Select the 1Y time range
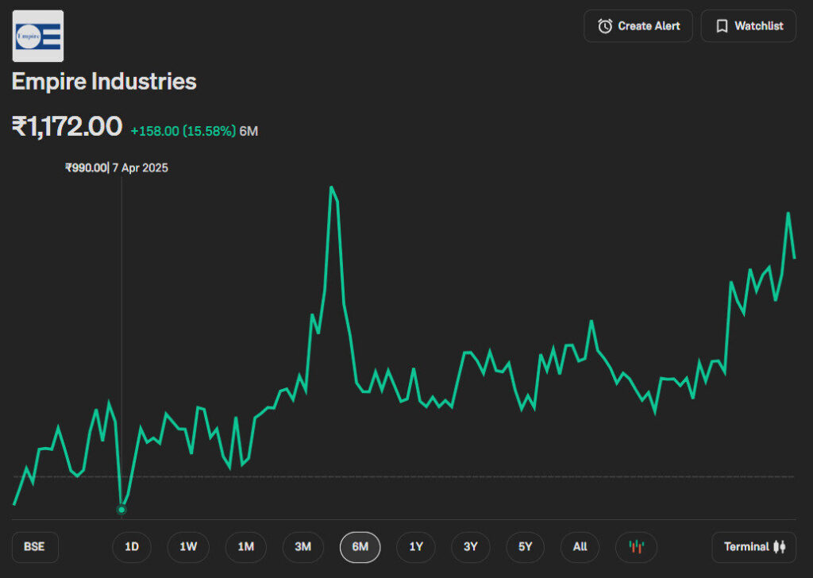 coord(416,547)
